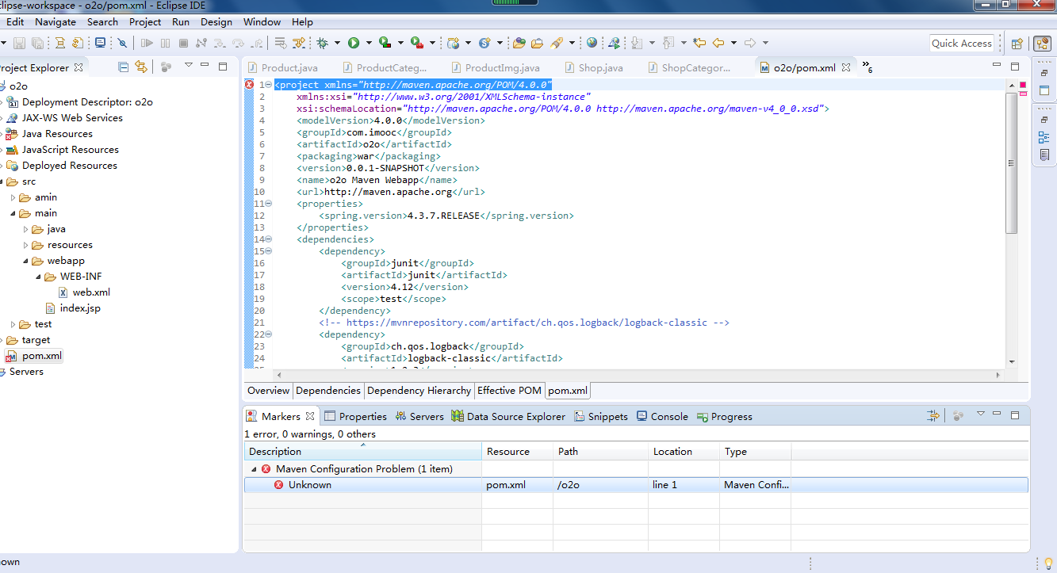Close the o2o/pom.xml editor tab
The width and height of the screenshot is (1057, 573).
click(846, 68)
